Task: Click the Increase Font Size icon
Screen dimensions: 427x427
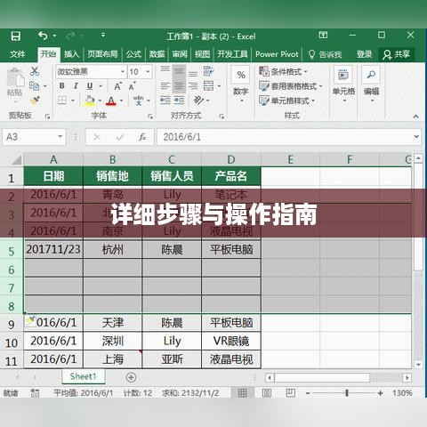Action: coord(117,86)
